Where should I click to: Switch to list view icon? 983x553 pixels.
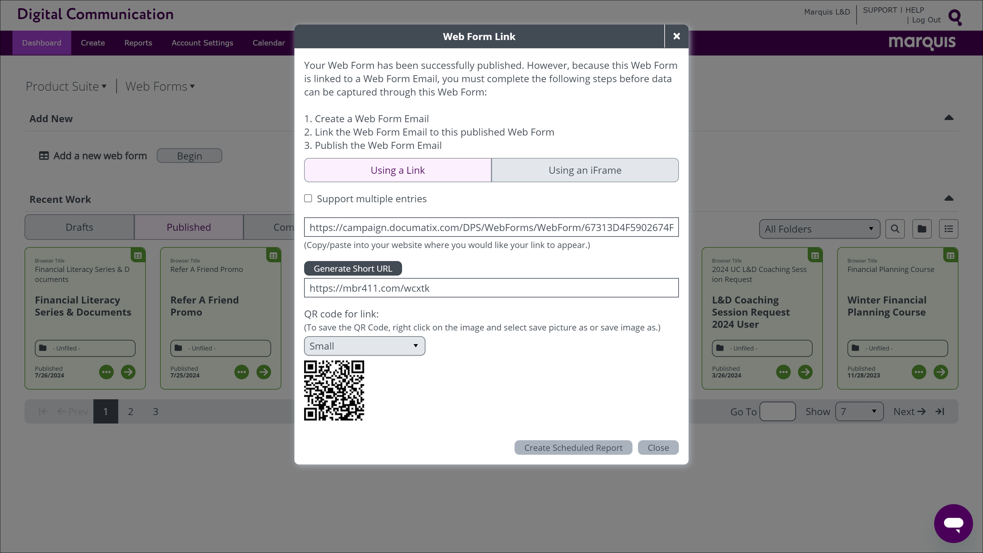click(x=949, y=229)
